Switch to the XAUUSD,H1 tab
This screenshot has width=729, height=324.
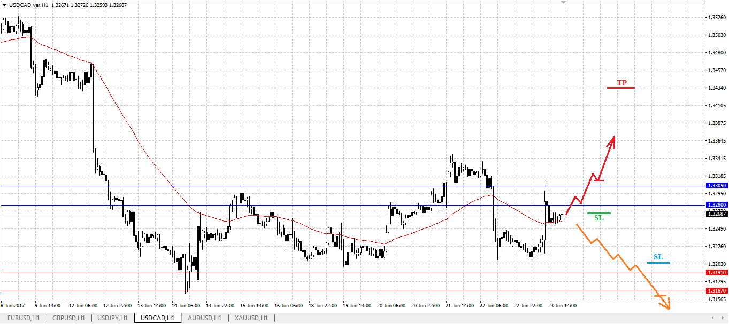(251, 318)
